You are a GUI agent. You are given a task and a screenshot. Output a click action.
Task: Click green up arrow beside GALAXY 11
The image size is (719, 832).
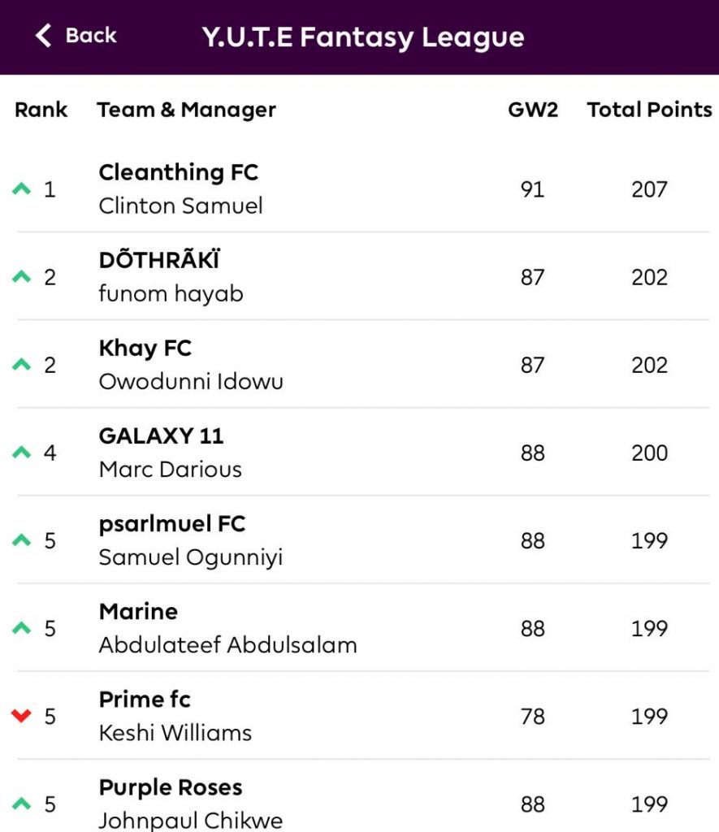coord(22,452)
